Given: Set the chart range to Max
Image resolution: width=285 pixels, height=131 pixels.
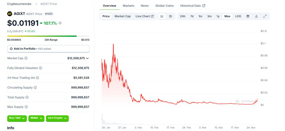Looking at the screenshot, I should 227,16.
